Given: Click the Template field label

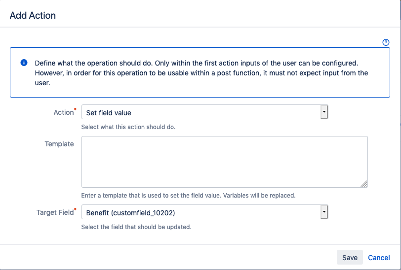Looking at the screenshot, I should click(59, 144).
